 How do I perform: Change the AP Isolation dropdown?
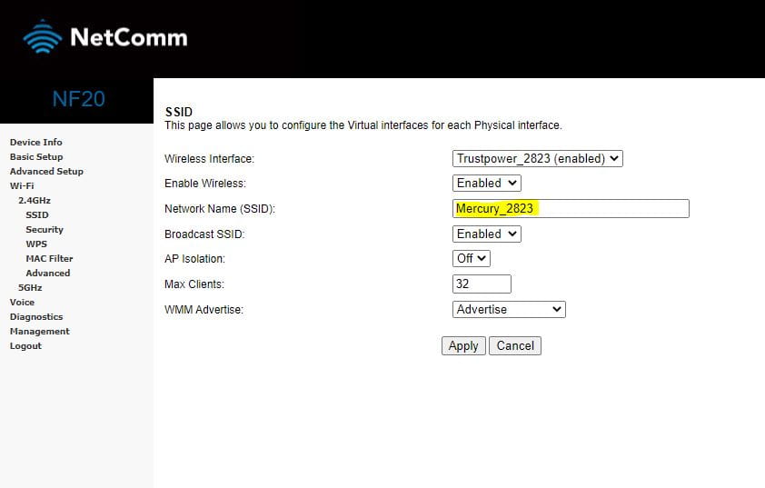(472, 258)
